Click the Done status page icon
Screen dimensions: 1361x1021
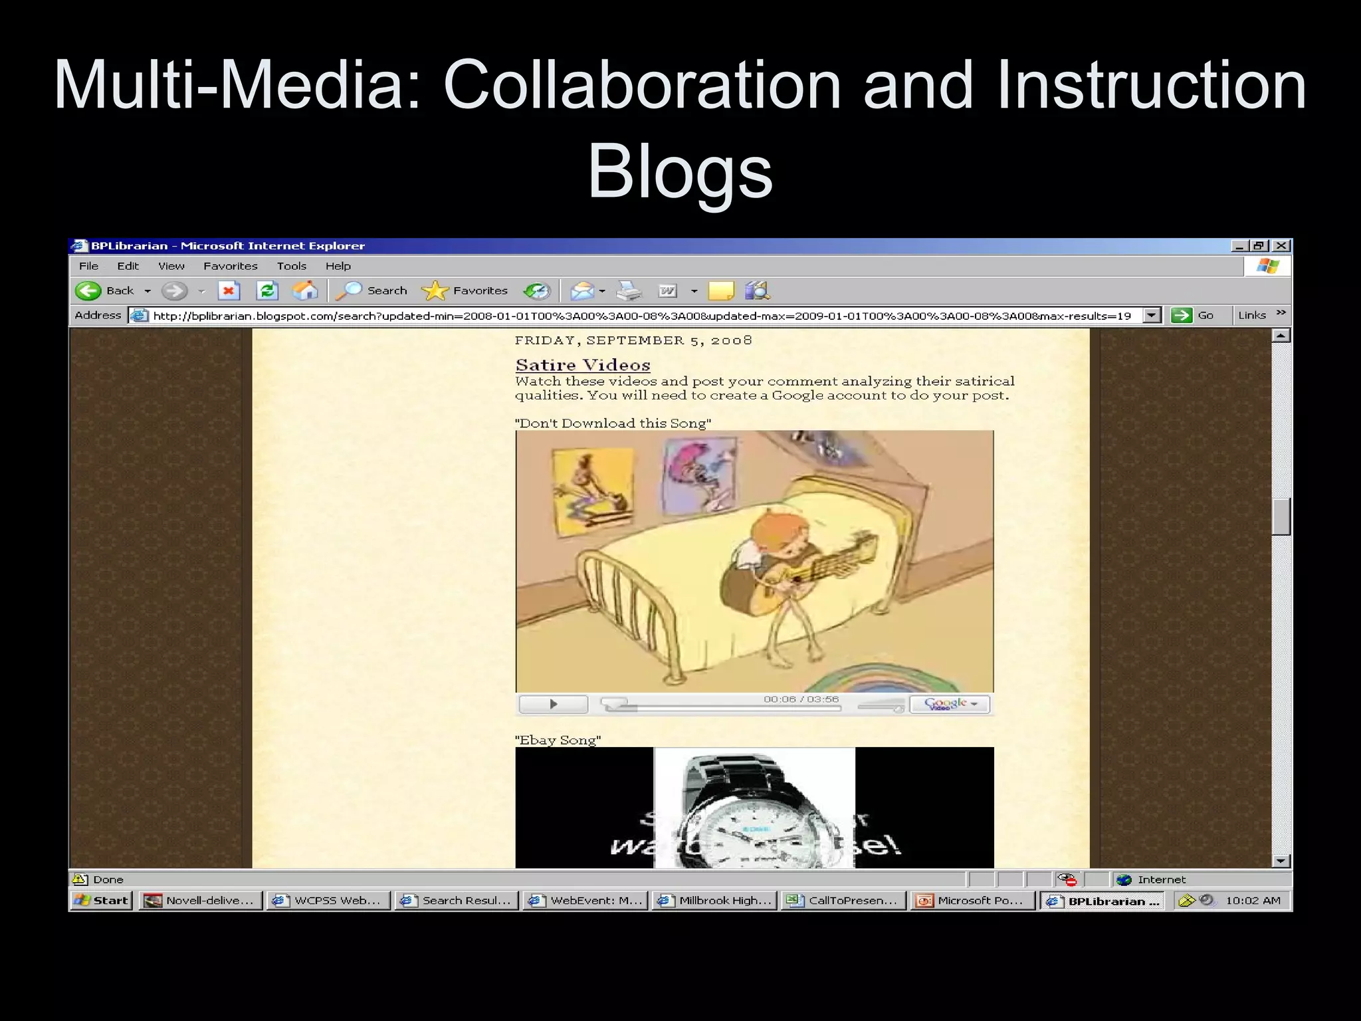80,879
